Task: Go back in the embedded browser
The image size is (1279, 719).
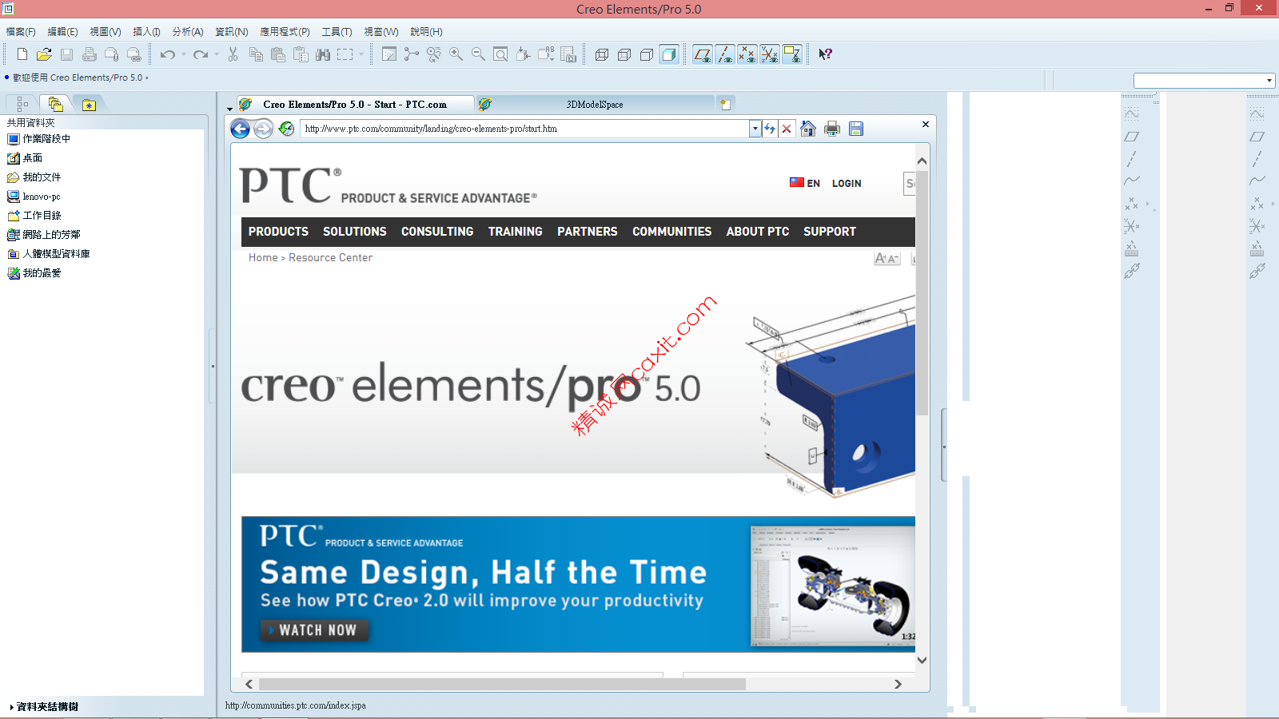Action: coord(240,129)
